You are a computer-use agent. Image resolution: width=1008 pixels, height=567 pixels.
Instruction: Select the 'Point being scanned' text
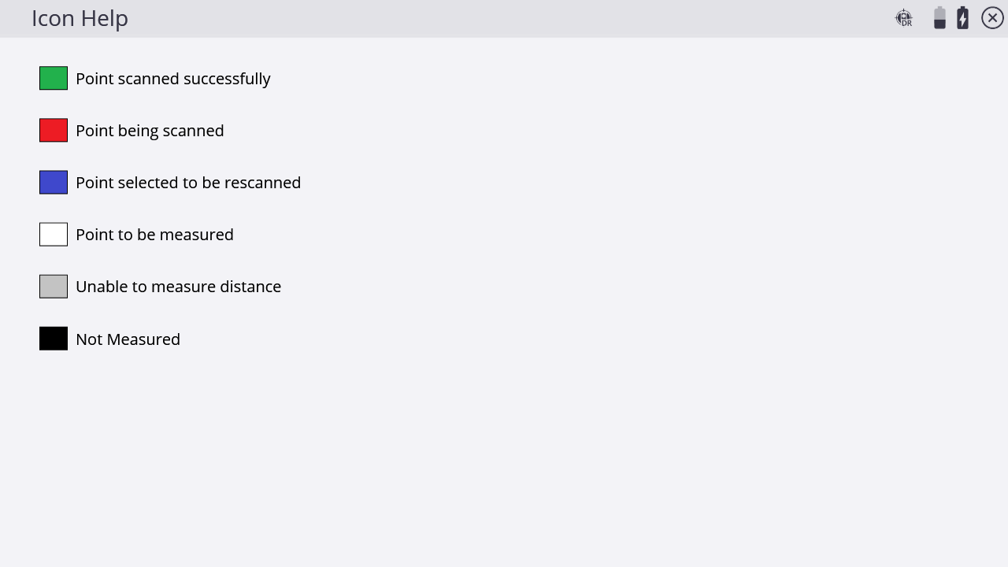click(x=150, y=131)
